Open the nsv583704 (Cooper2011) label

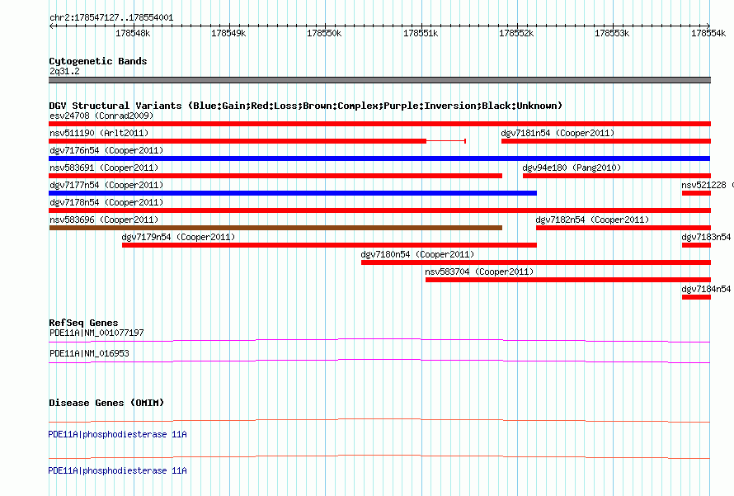(479, 272)
